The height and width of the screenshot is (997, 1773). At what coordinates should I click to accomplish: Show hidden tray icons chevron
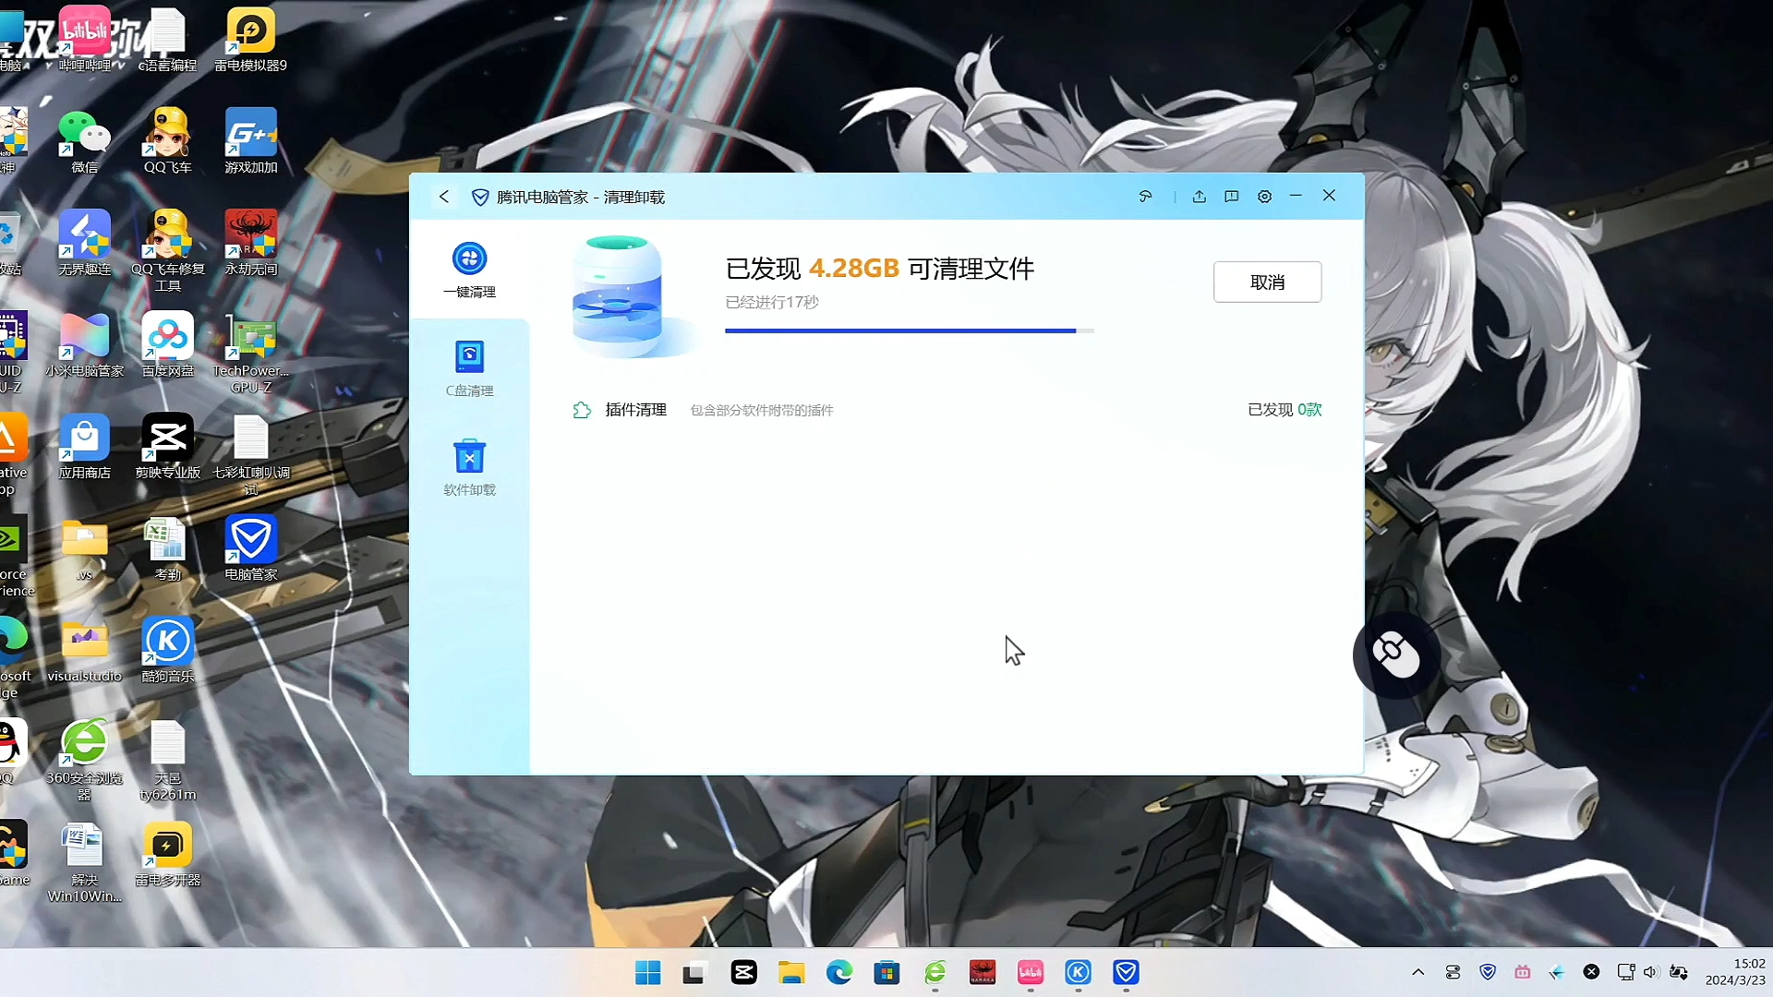point(1418,972)
